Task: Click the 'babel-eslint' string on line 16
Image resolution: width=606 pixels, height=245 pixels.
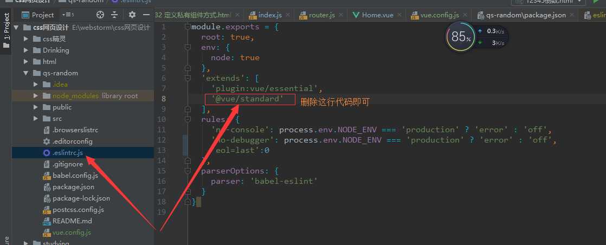Action: click(283, 181)
